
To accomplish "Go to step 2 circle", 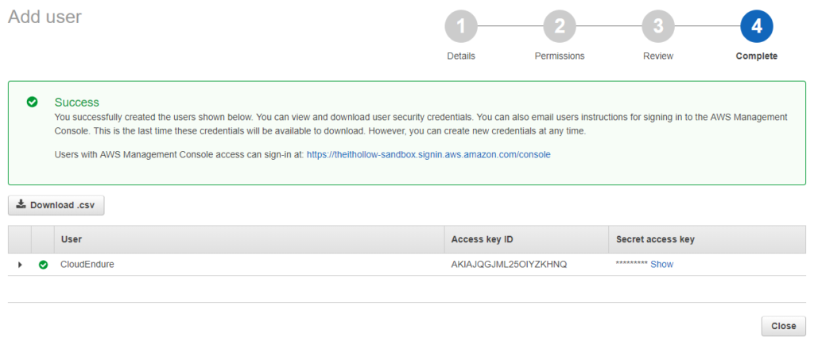I will (560, 27).
